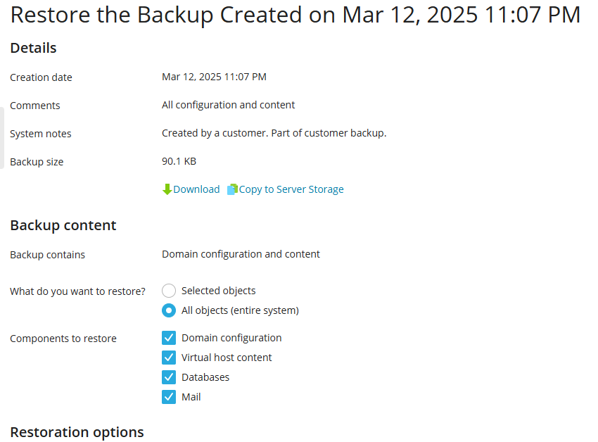
Task: Click the green Download arrow icon
Action: pos(167,189)
